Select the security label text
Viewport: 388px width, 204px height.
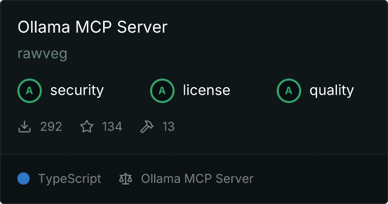click(x=77, y=90)
